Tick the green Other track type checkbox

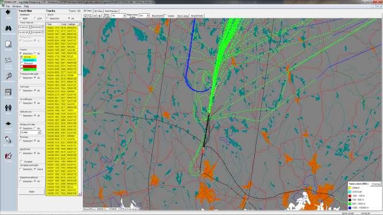[x=21, y=69]
